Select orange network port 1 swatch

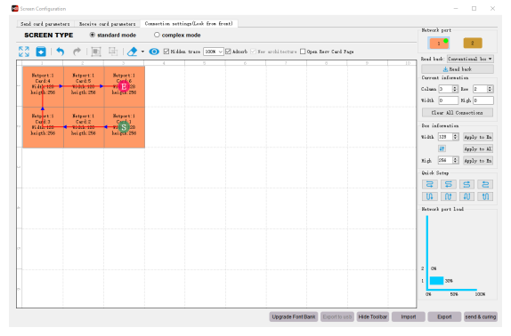439,43
